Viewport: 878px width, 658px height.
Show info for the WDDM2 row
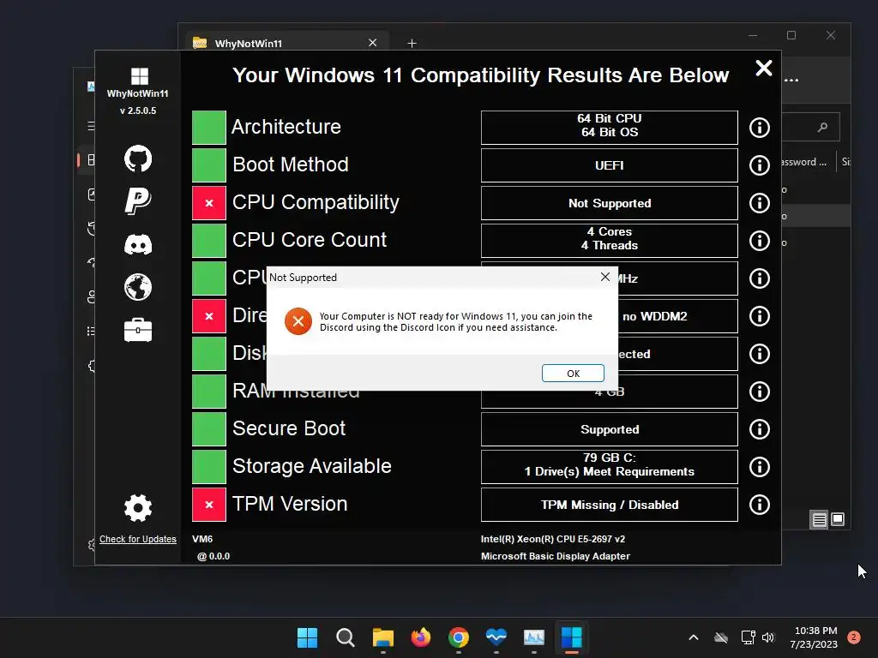click(760, 316)
